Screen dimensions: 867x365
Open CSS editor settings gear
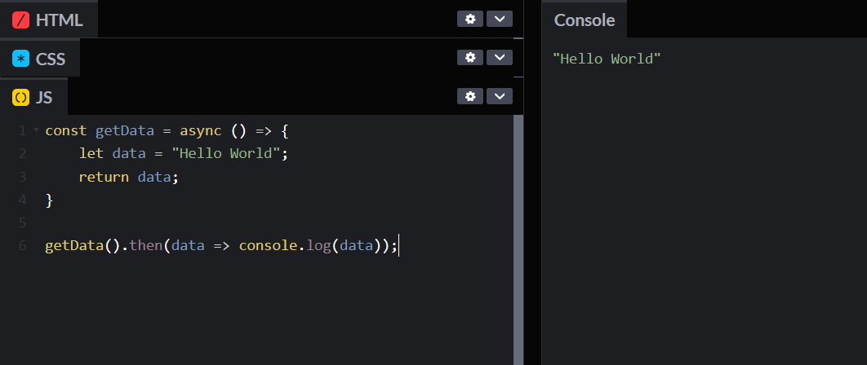tap(469, 57)
